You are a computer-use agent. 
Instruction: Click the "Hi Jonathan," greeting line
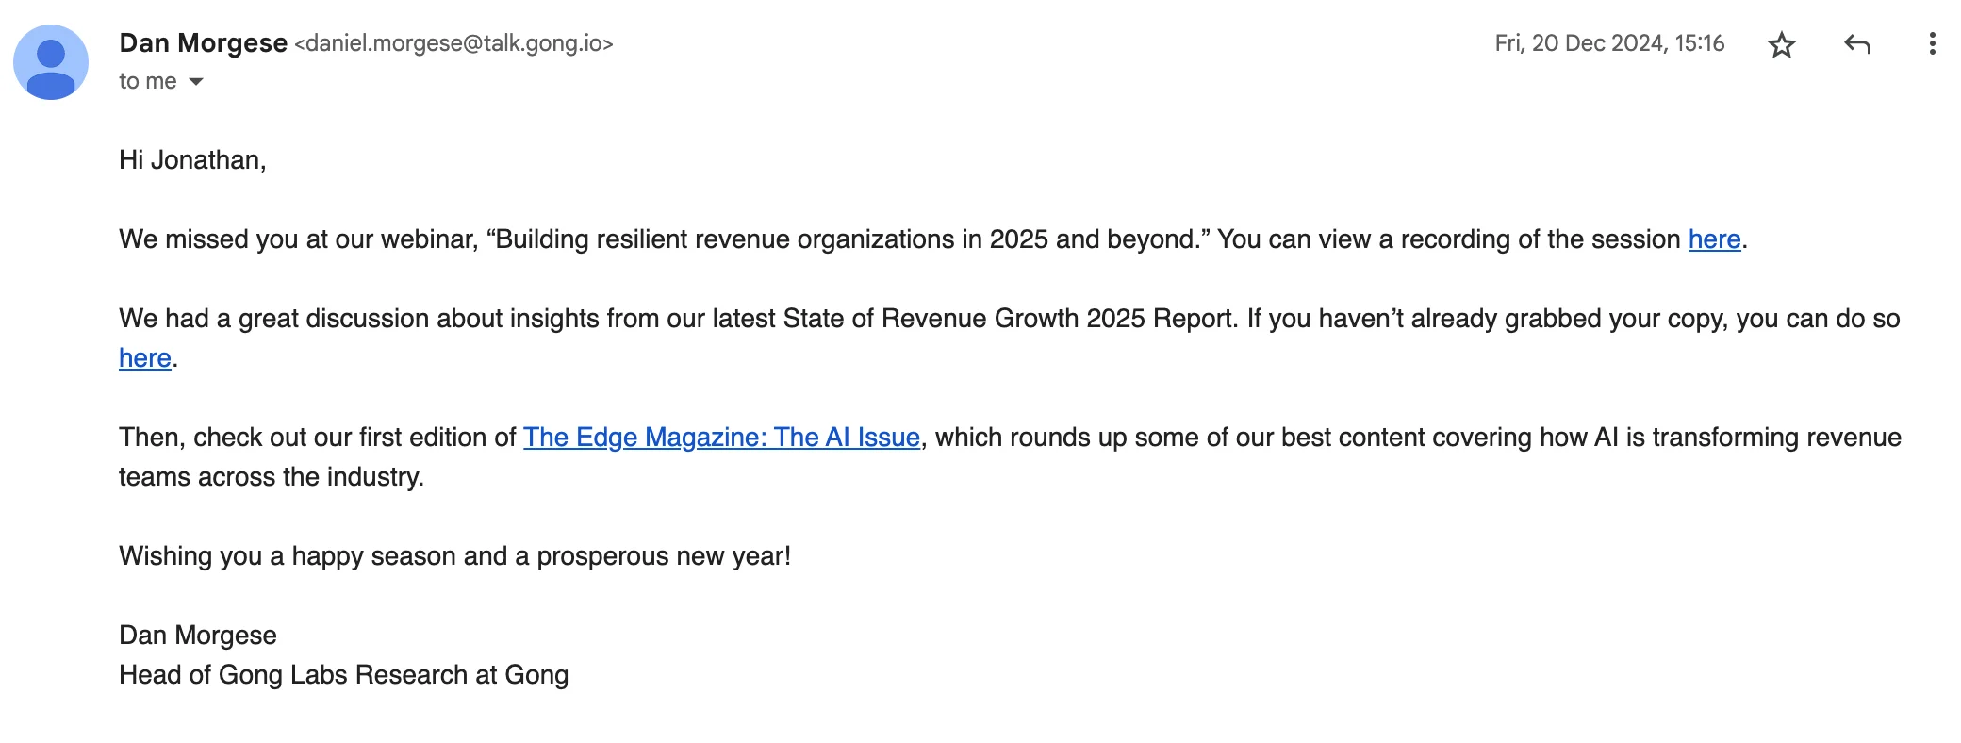point(192,160)
